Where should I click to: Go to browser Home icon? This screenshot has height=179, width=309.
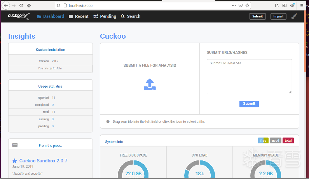coord(29,5)
